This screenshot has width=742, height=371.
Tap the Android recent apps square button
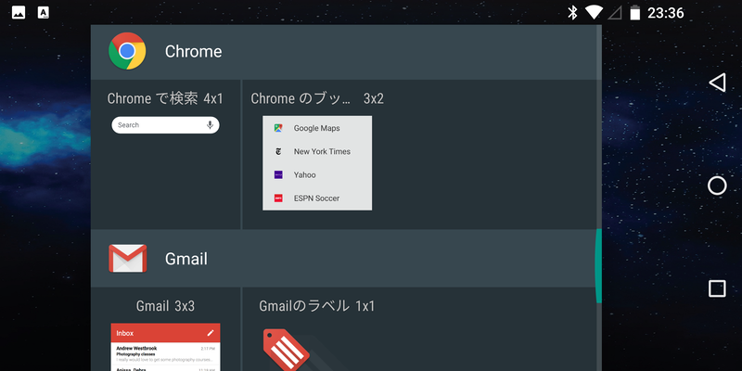717,288
